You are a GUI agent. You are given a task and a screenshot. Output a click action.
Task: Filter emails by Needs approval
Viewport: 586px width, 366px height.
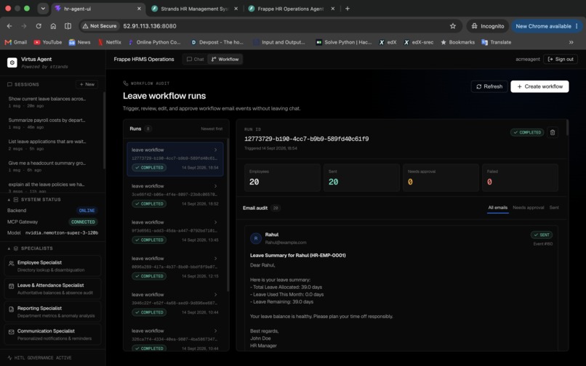pos(529,208)
